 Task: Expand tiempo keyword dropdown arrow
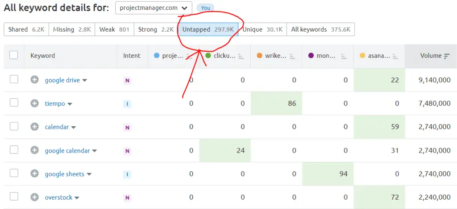pyautogui.click(x=70, y=104)
